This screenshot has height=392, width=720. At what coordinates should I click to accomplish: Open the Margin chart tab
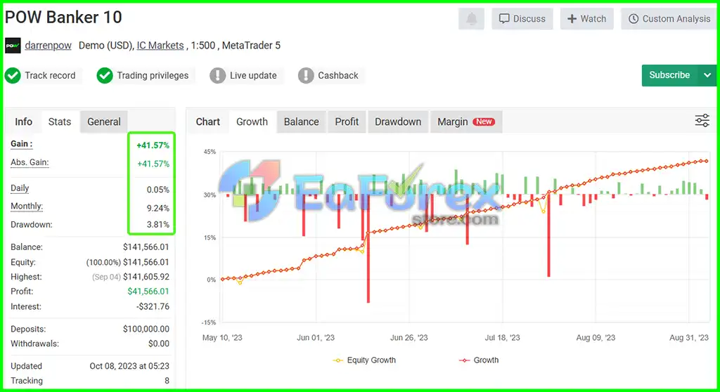coord(465,122)
